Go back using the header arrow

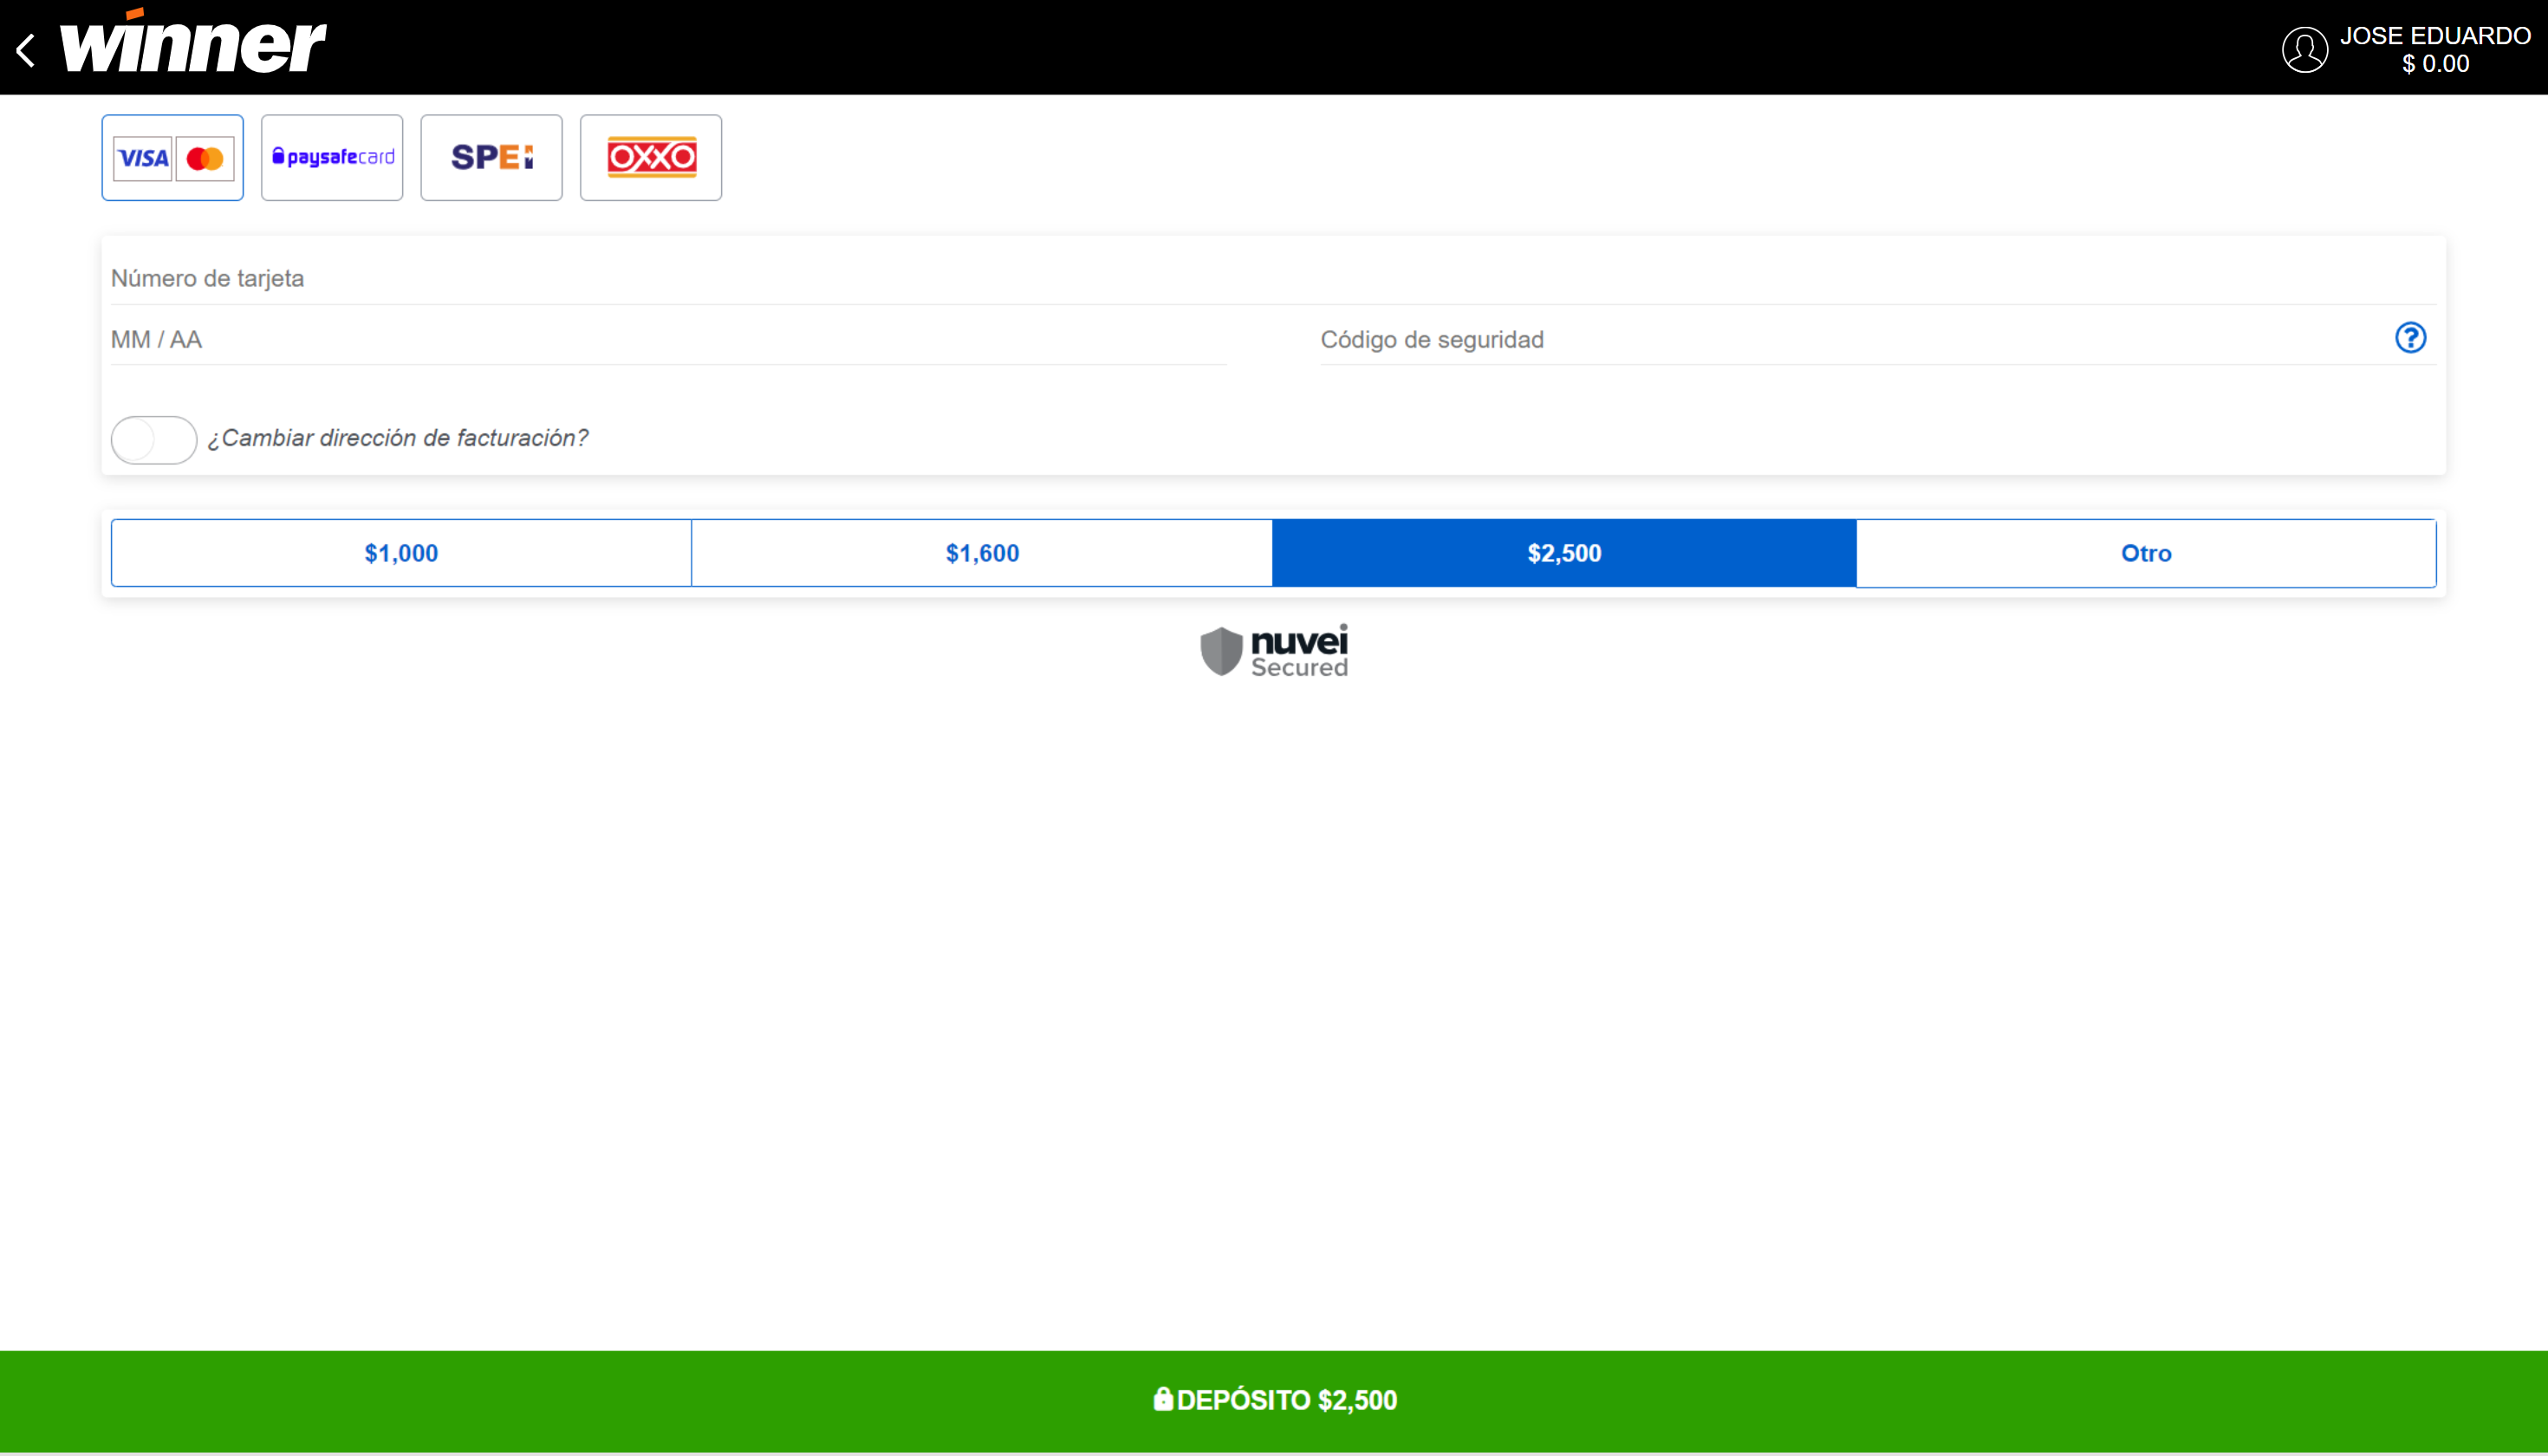(x=27, y=50)
